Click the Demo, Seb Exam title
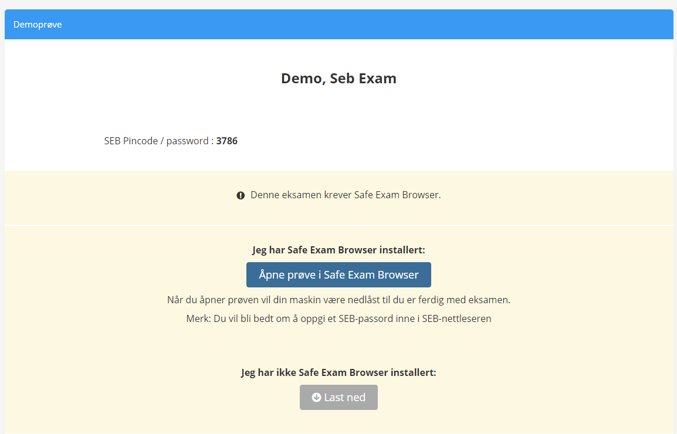 [x=338, y=78]
